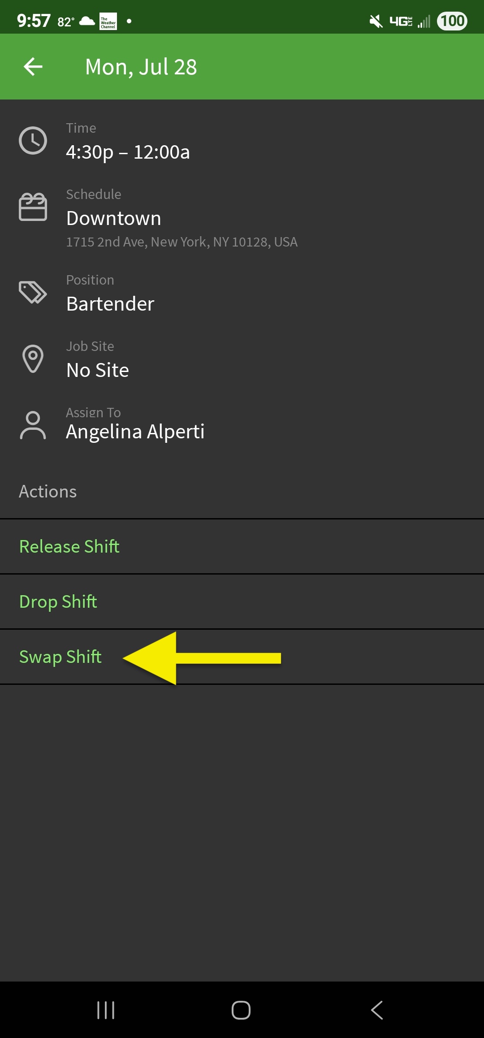Select the calendar icon beside Schedule
484x1038 pixels.
[x=33, y=207]
